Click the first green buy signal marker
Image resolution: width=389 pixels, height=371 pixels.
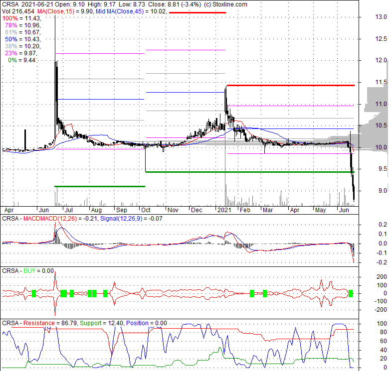[34, 294]
